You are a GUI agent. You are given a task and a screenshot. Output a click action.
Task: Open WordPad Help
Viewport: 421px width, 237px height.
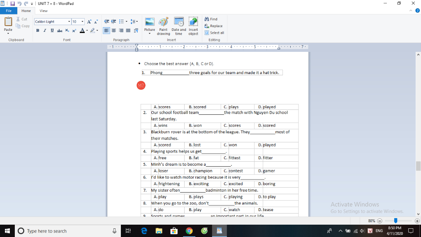point(418,11)
